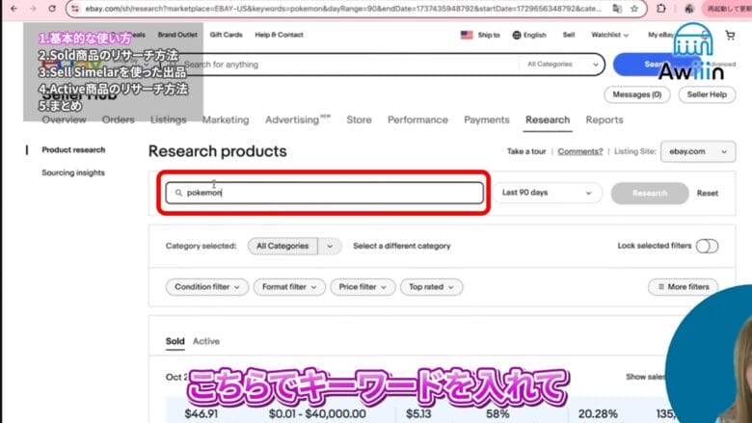Expand the category selected chevron

click(x=330, y=246)
